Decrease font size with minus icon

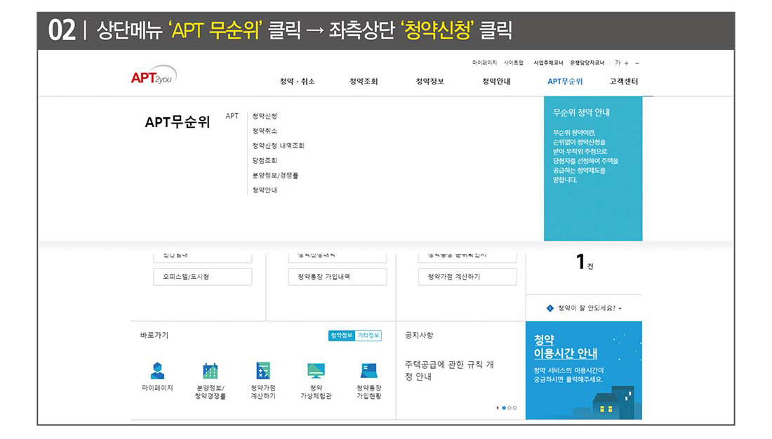[637, 63]
